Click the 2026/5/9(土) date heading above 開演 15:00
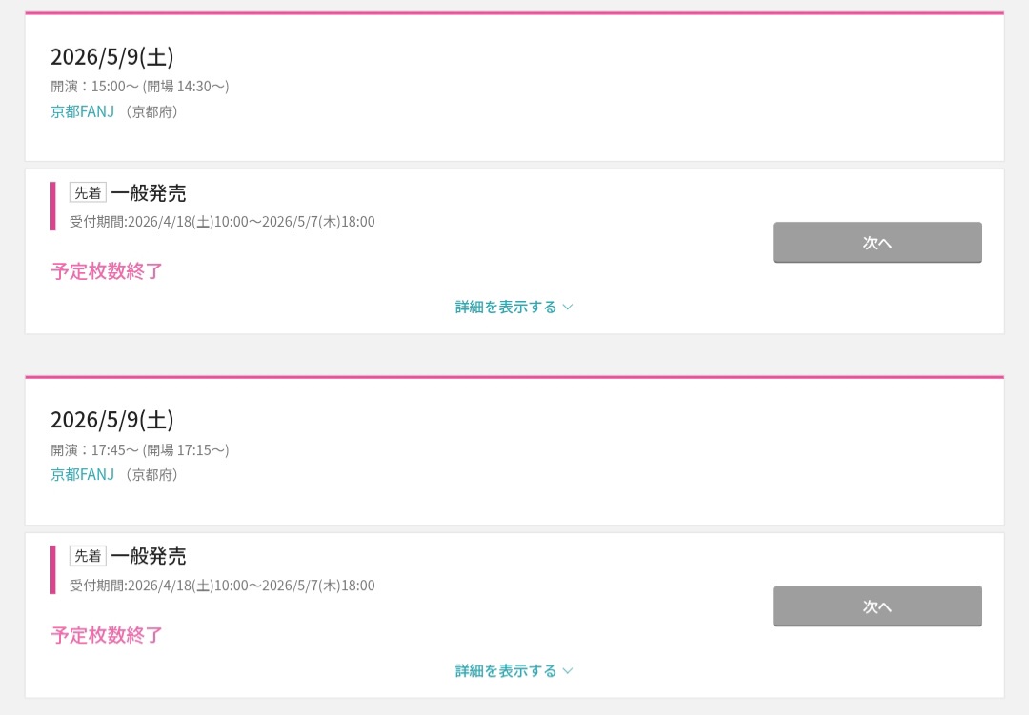The image size is (1029, 715). (112, 57)
